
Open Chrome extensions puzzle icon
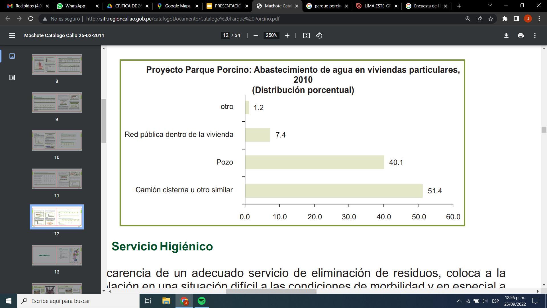[x=505, y=19]
